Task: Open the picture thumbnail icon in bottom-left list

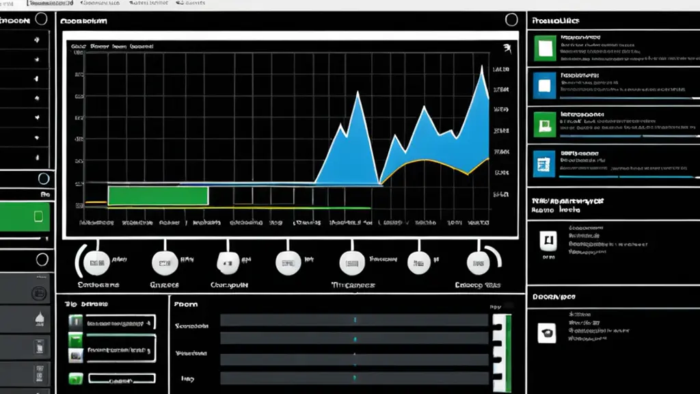Action: (x=75, y=356)
